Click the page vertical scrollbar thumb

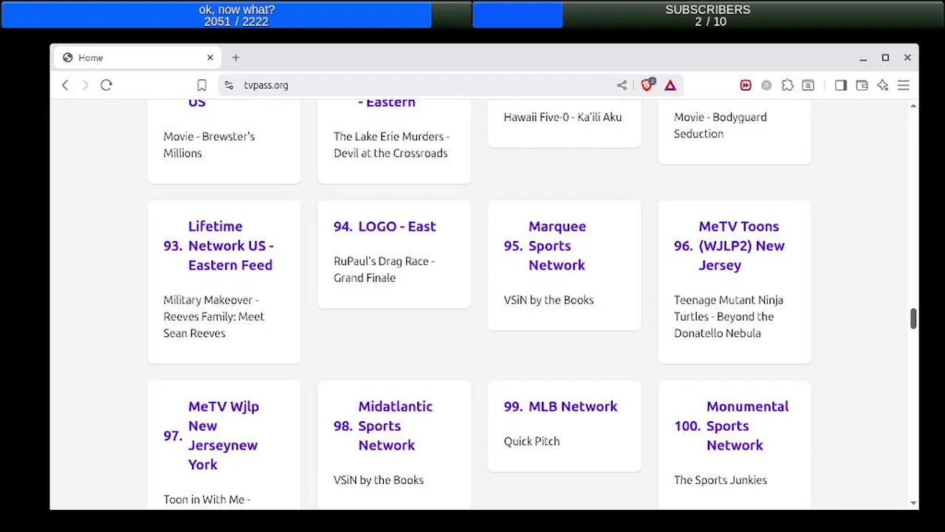coord(913,318)
